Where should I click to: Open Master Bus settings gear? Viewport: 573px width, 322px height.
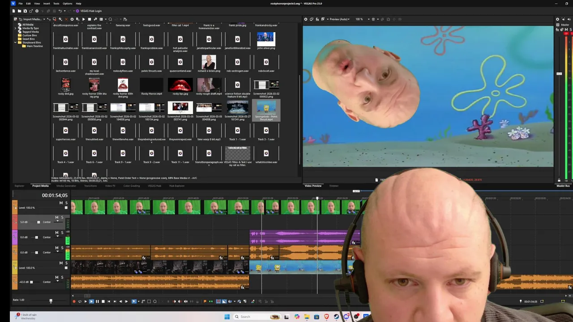point(557,19)
